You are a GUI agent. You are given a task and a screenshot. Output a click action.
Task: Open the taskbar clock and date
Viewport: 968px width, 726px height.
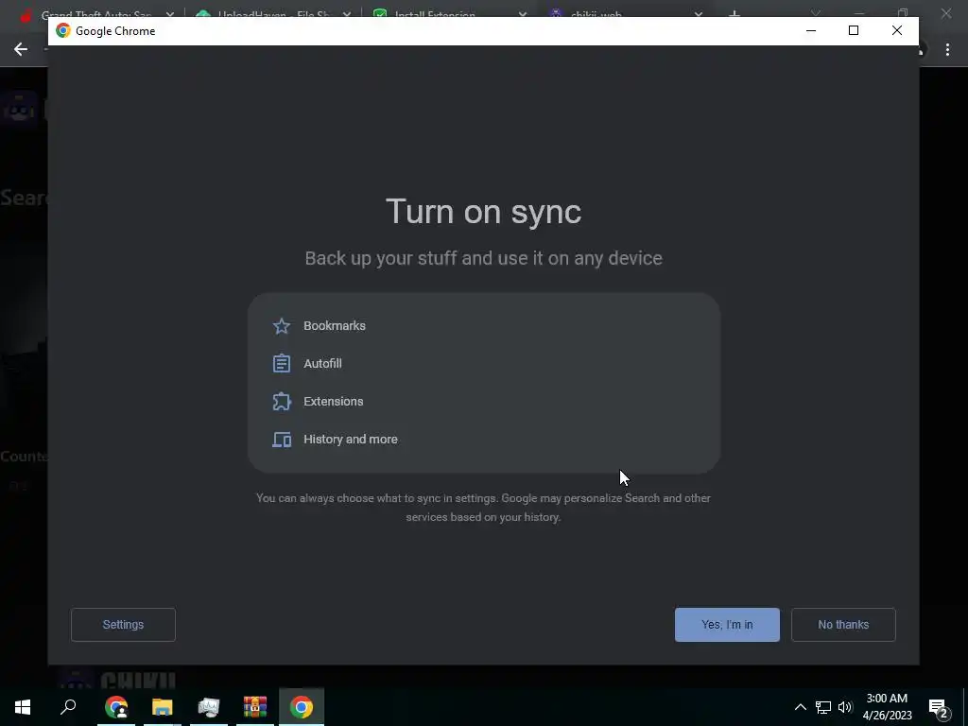(x=887, y=707)
